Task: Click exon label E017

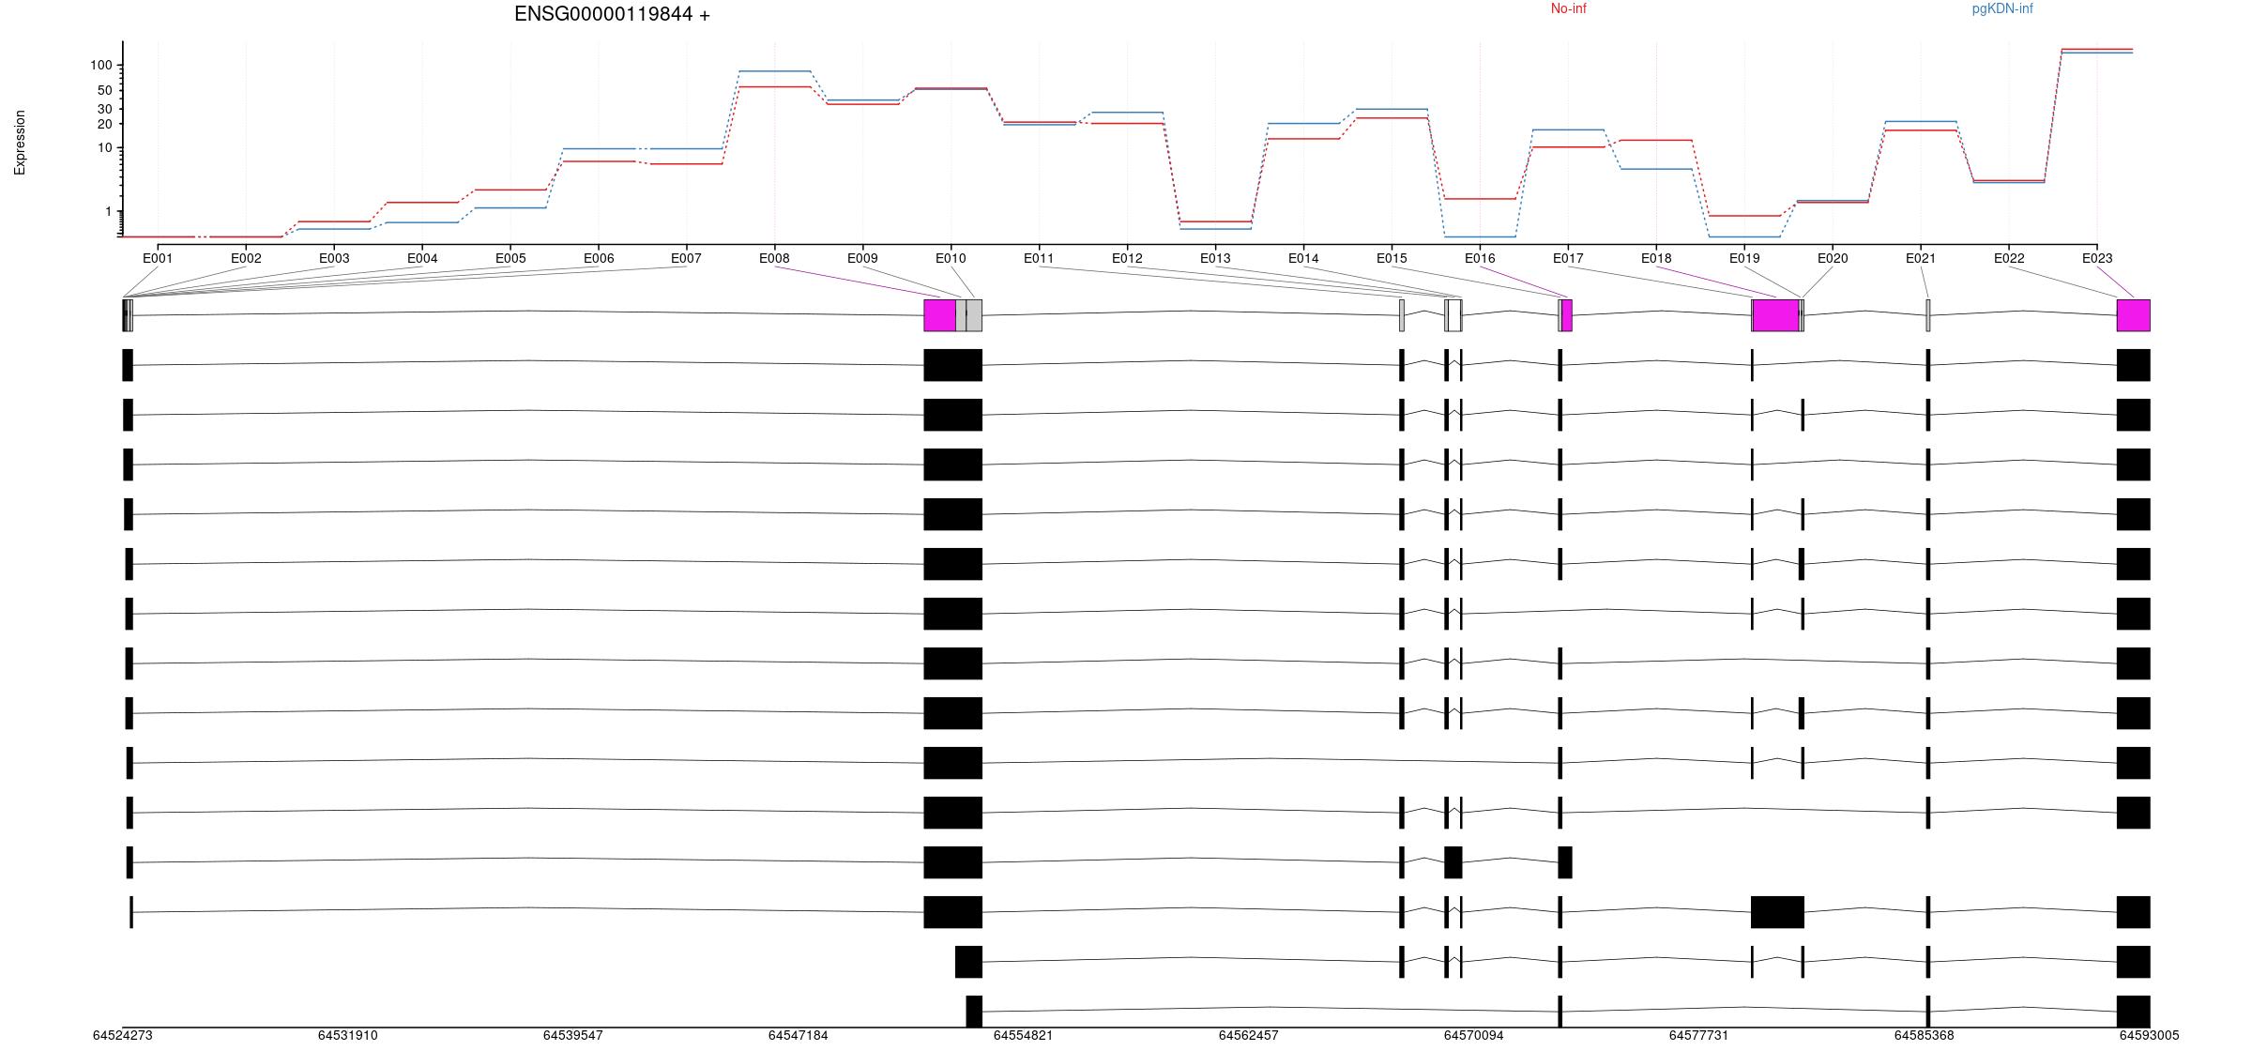Action: coord(1568,258)
